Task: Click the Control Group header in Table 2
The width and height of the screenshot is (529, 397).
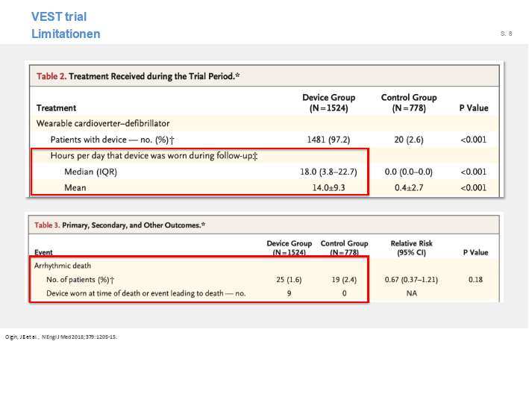Action: (408, 103)
